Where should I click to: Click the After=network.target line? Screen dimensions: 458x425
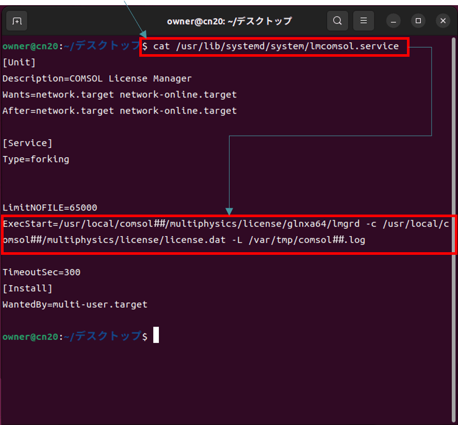tap(120, 110)
